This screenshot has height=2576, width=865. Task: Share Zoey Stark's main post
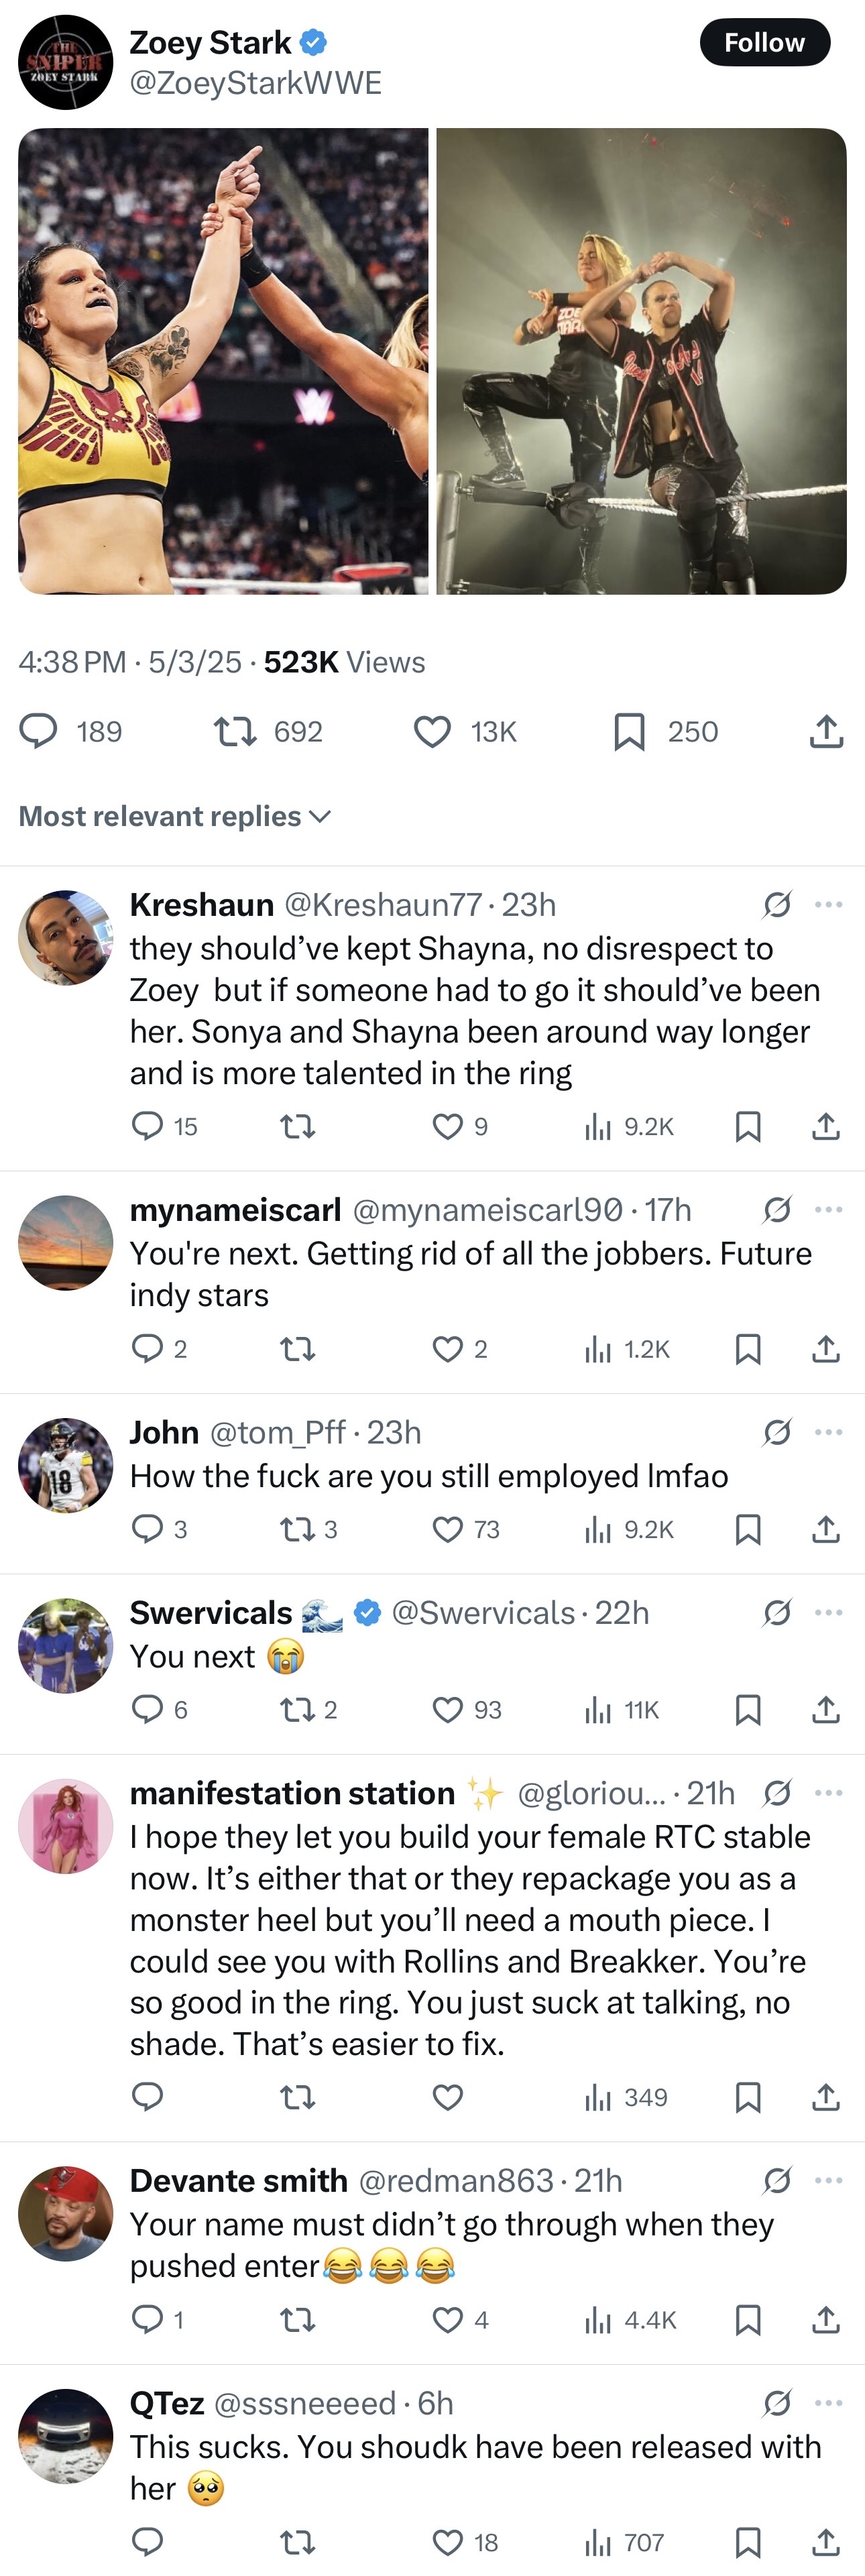pyautogui.click(x=826, y=732)
